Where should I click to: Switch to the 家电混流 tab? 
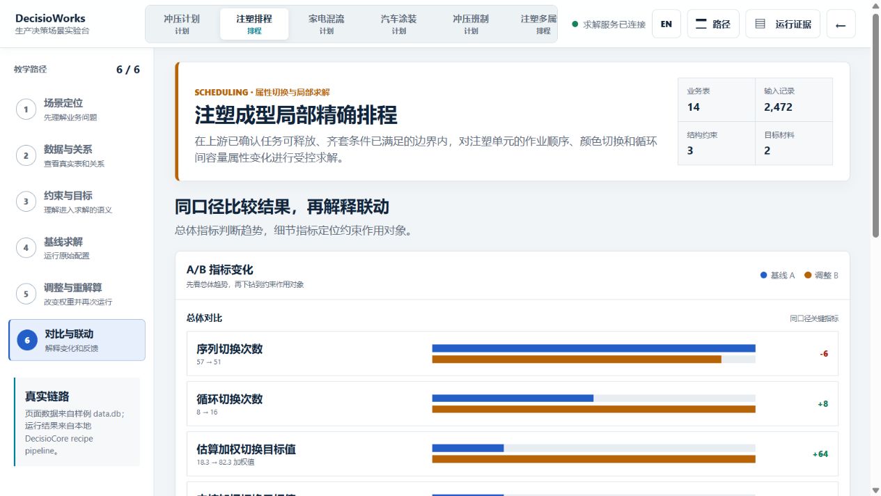point(327,24)
